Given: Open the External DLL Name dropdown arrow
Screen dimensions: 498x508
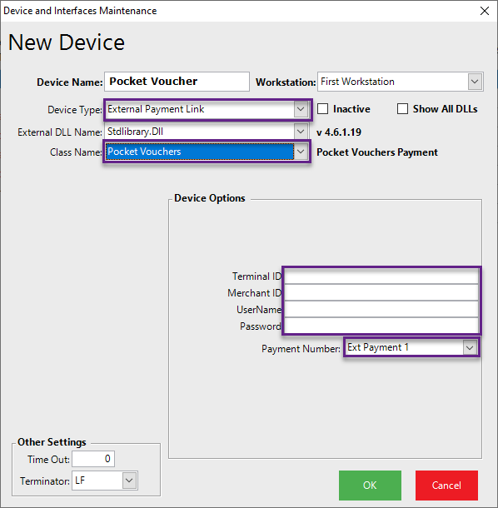Looking at the screenshot, I should tap(301, 132).
